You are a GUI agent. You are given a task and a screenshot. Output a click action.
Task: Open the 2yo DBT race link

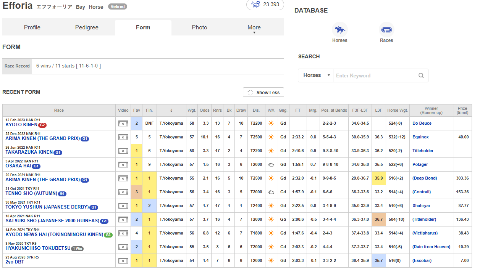[x=15, y=262]
